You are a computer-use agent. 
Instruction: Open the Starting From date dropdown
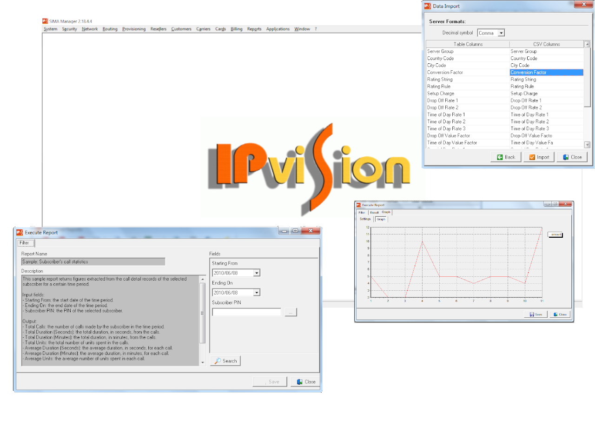point(257,273)
